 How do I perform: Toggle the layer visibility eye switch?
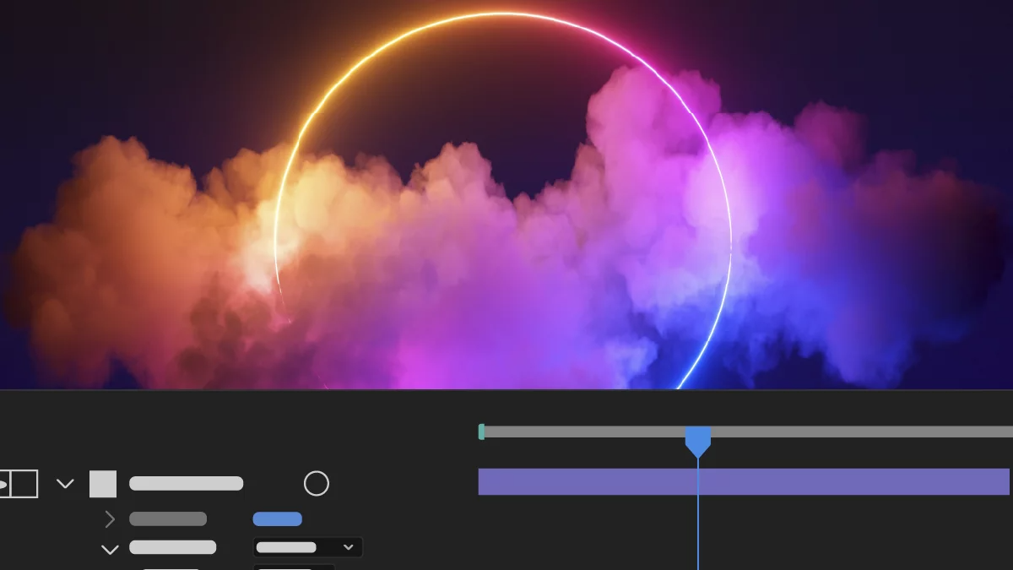(x=4, y=484)
